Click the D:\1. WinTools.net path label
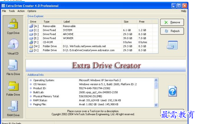Screen dimensions: 197x124 click(x=84, y=46)
